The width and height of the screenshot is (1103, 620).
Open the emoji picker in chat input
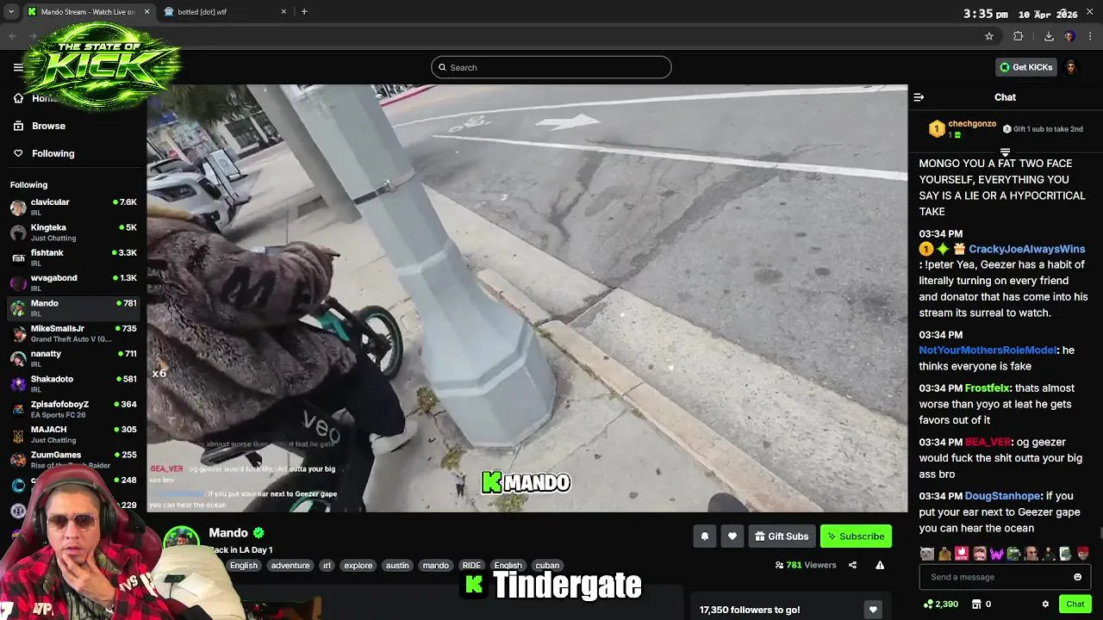(x=1077, y=577)
